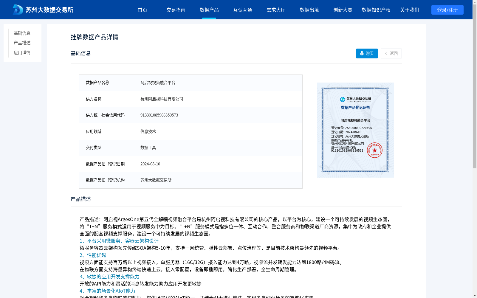Select the 数据产品 nav tab
Screen dimensions: 477x298
click(209, 10)
